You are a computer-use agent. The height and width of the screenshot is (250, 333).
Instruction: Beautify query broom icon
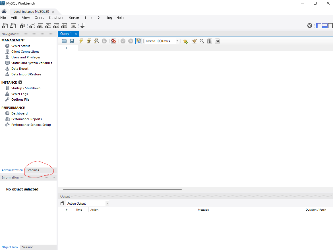(x=194, y=41)
